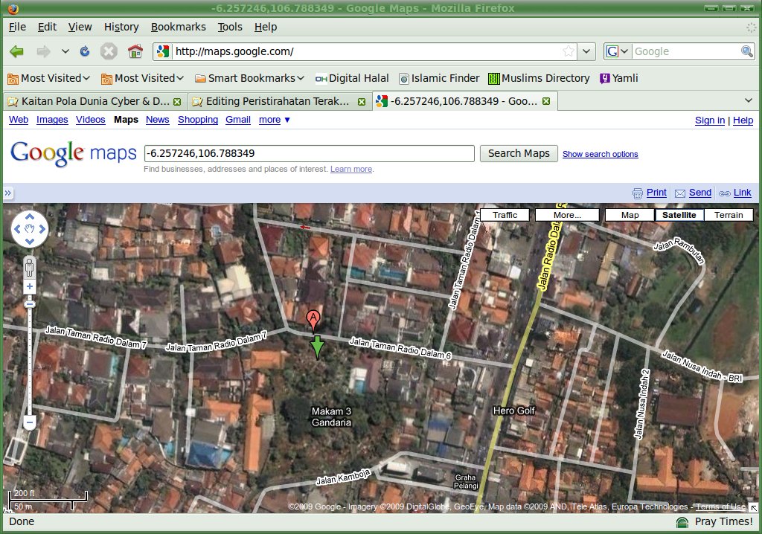Image resolution: width=762 pixels, height=534 pixels.
Task: Open the Show search options link
Action: point(601,154)
